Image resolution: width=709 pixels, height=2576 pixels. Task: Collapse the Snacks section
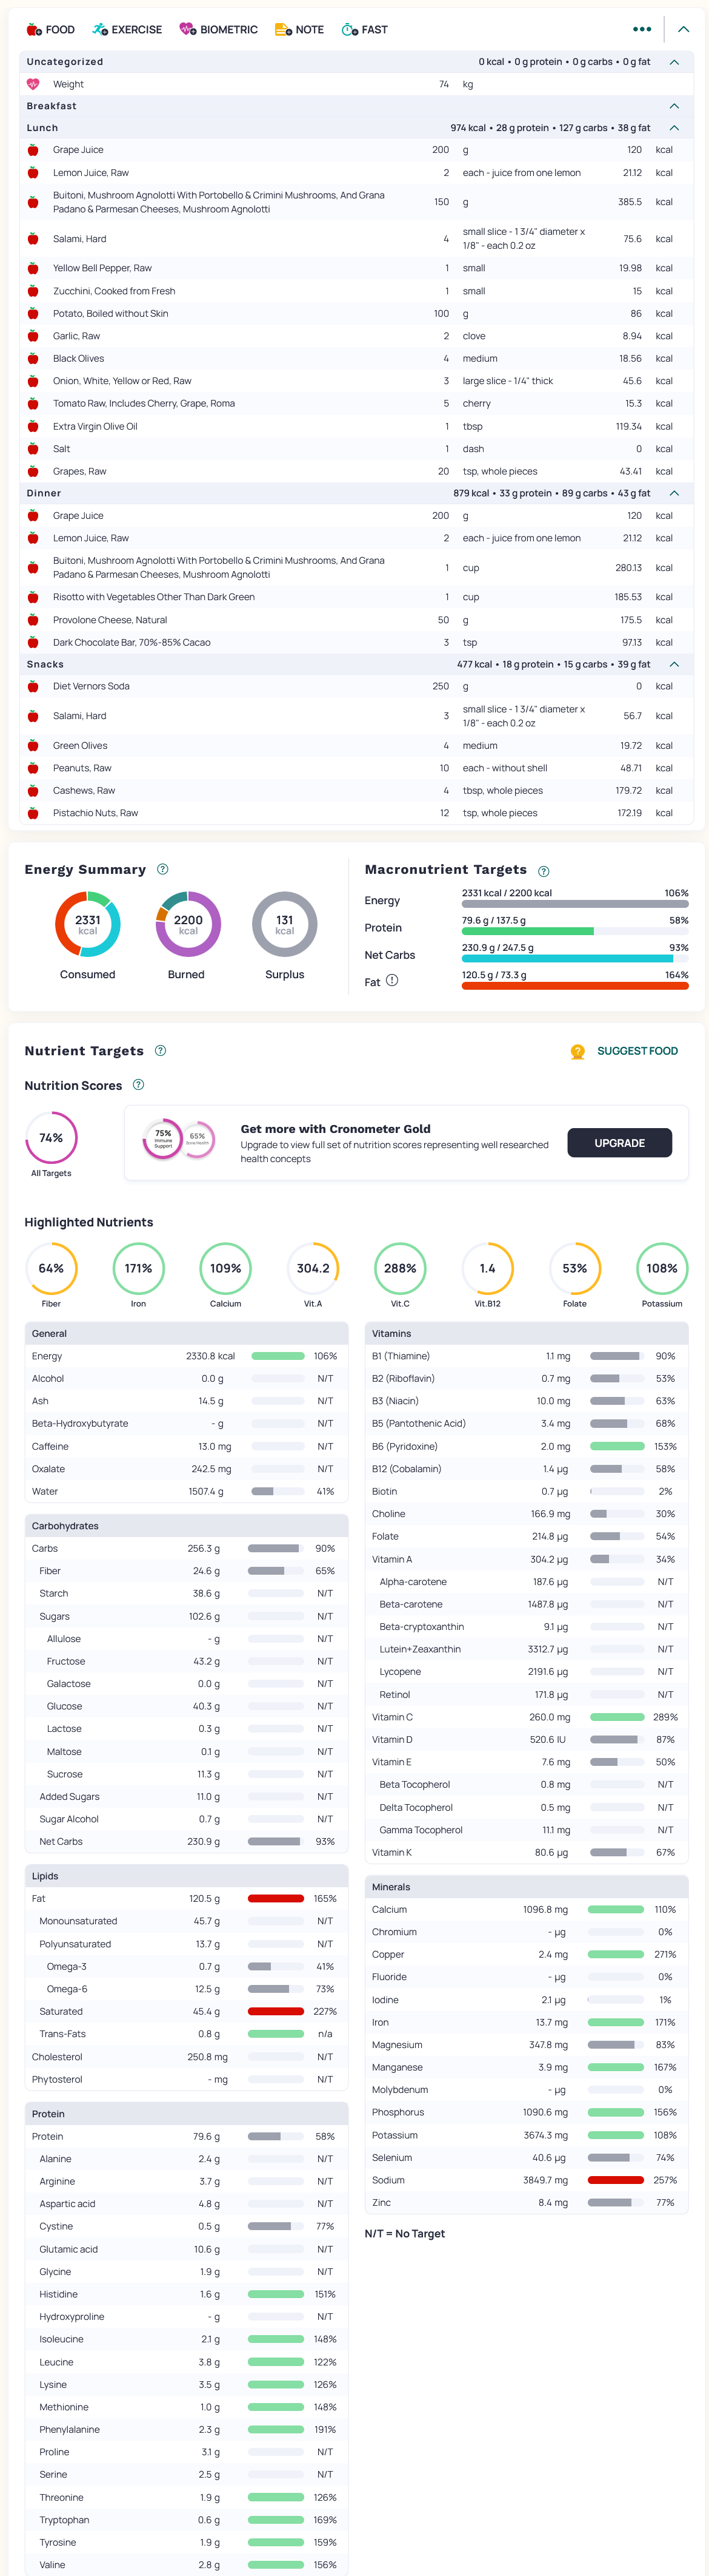pyautogui.click(x=674, y=664)
